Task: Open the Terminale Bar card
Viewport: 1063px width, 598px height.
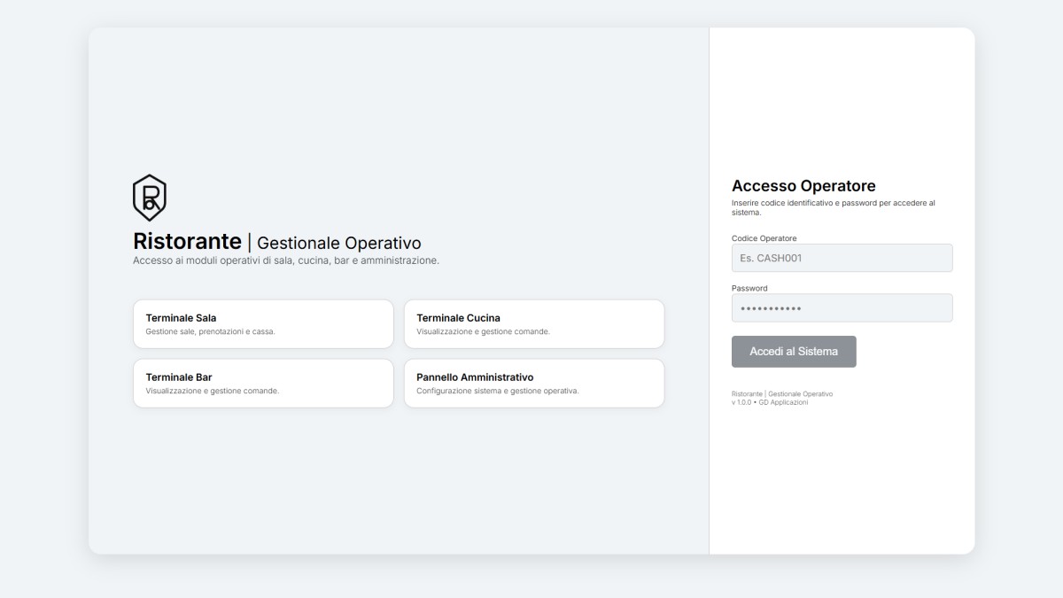Action: tap(263, 384)
